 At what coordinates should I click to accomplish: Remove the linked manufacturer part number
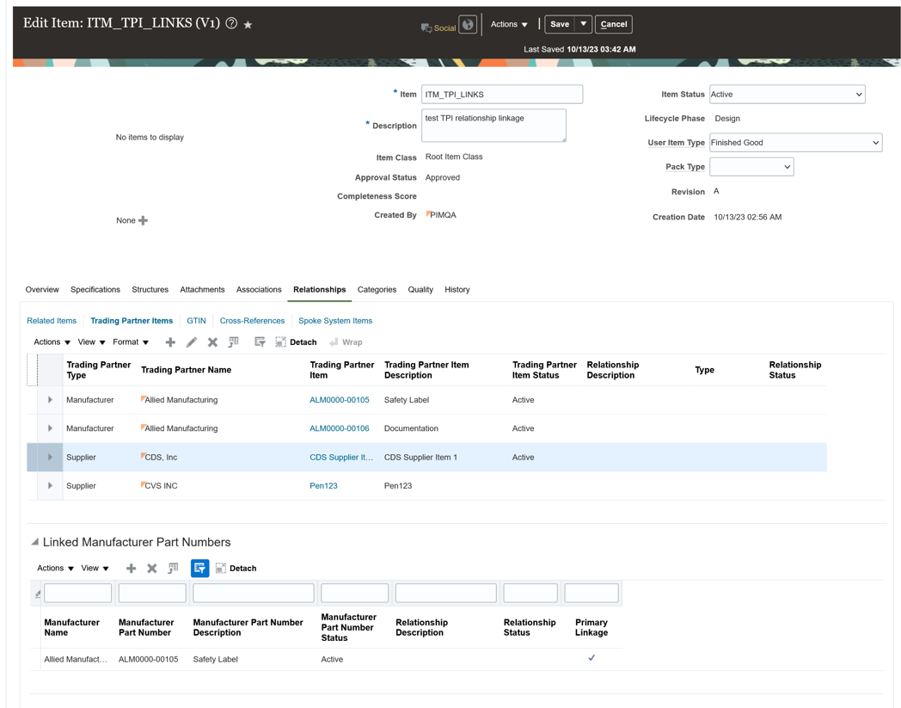pyautogui.click(x=151, y=569)
